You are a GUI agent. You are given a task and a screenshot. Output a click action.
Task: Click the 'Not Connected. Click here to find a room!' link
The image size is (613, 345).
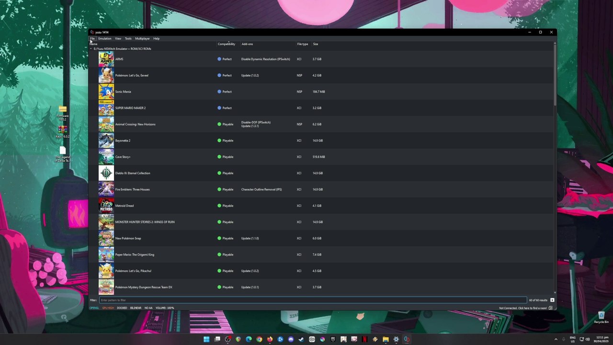point(523,308)
